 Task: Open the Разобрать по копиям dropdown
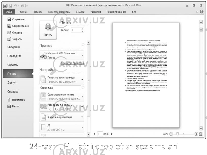pyautogui.click(x=62, y=107)
